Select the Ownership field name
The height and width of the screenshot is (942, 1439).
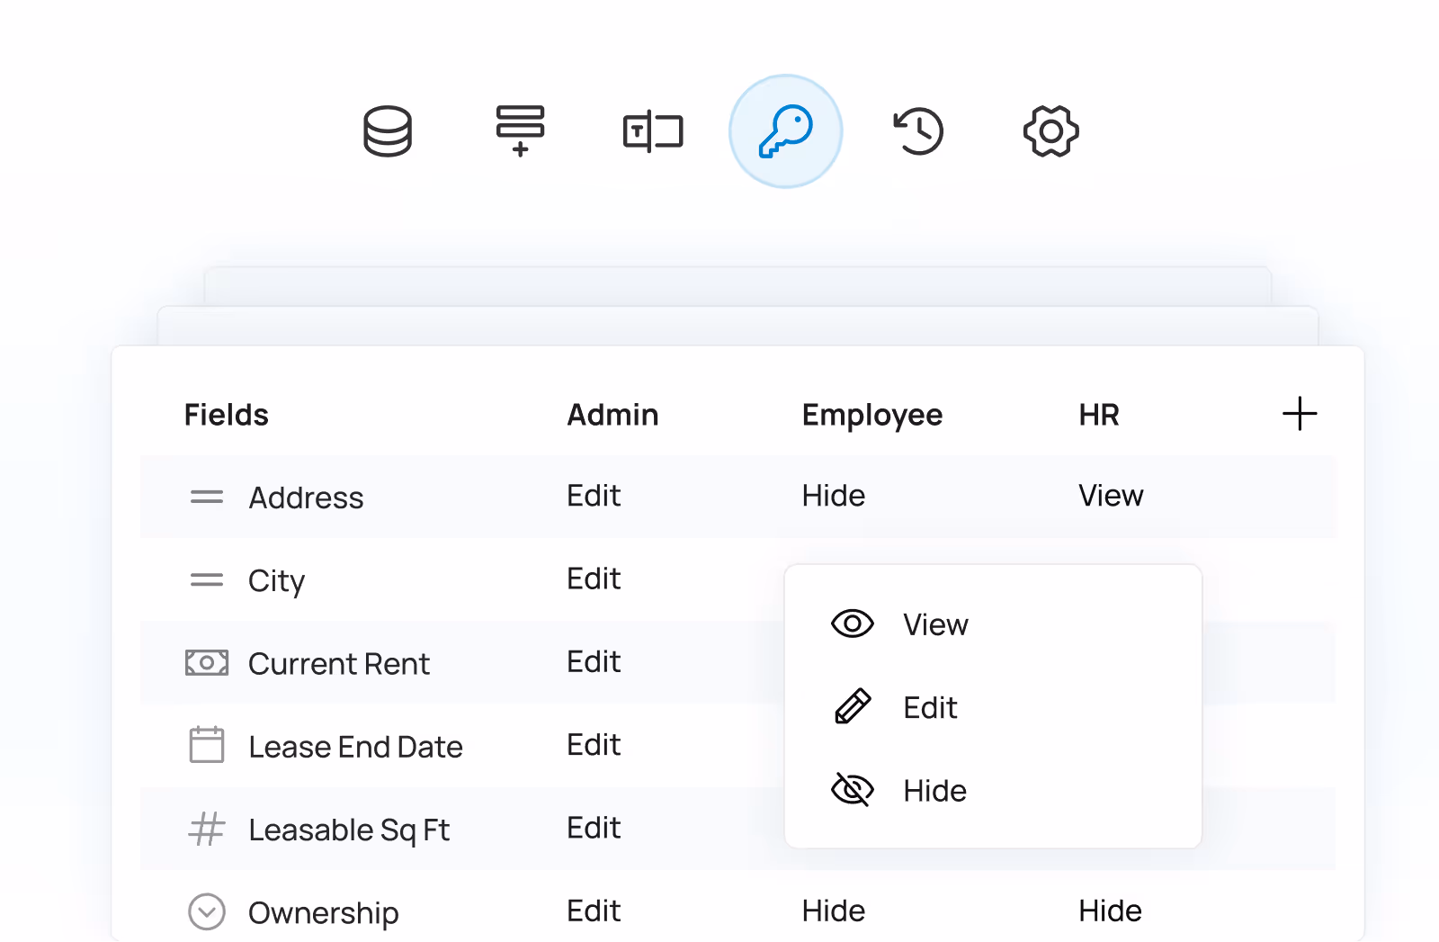coord(324,913)
